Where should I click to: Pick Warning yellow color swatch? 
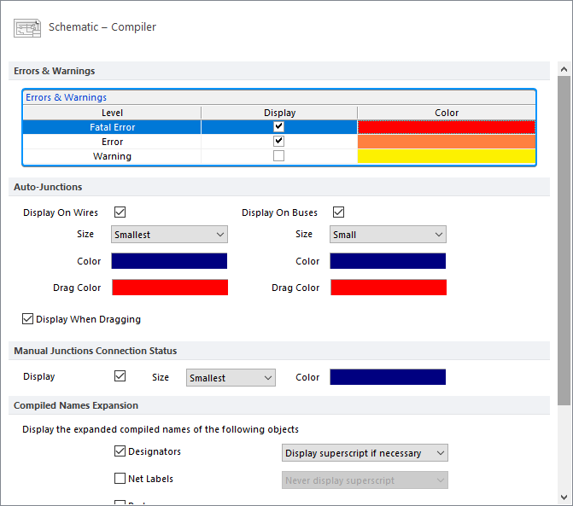447,156
